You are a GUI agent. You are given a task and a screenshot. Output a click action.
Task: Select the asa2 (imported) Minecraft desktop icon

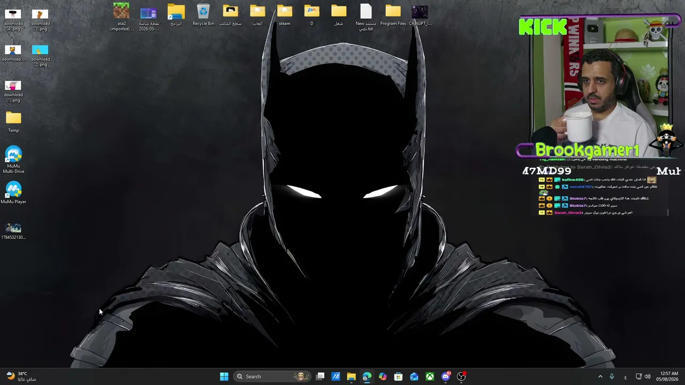pyautogui.click(x=121, y=17)
